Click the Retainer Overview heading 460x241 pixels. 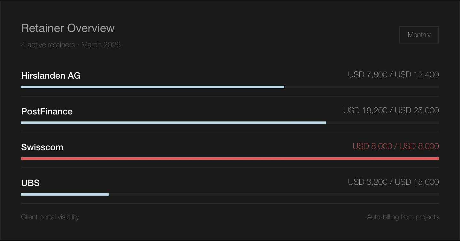[68, 28]
